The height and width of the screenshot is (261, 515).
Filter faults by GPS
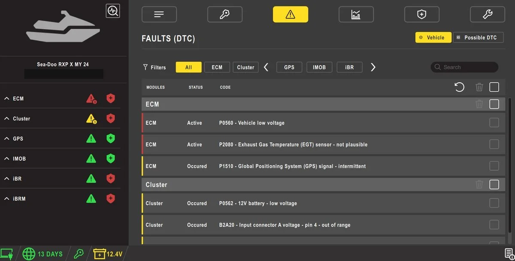[289, 67]
